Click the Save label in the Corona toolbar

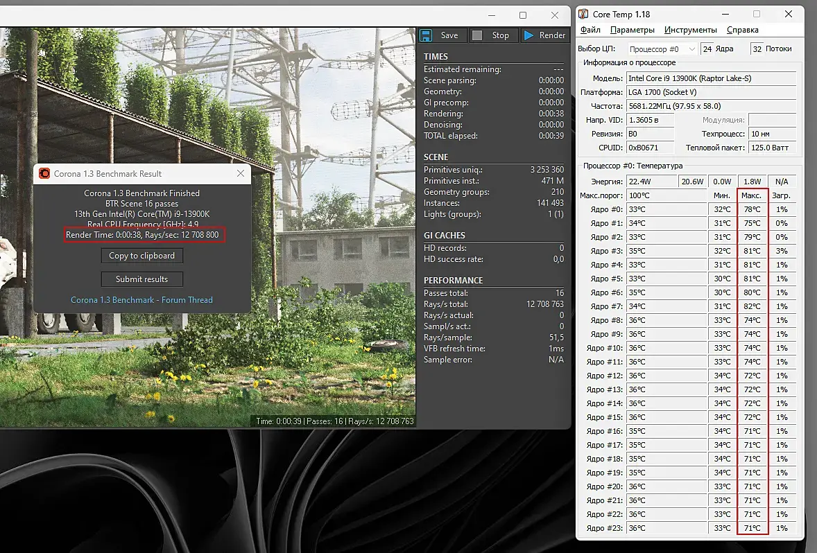pyautogui.click(x=449, y=35)
